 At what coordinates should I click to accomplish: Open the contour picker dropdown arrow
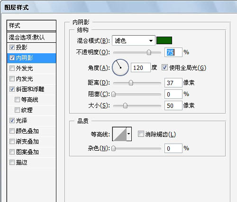point(129,134)
